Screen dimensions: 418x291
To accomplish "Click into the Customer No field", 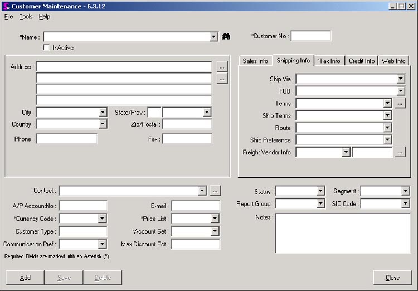I will coord(310,36).
